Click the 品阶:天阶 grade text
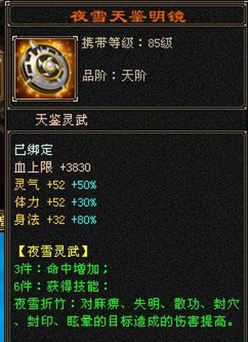 (114, 76)
